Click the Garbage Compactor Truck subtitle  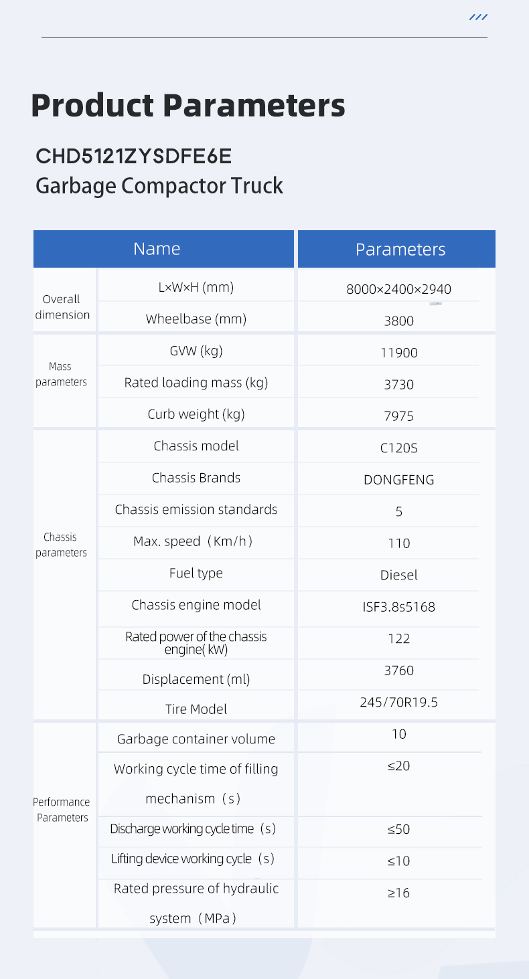coord(159,185)
